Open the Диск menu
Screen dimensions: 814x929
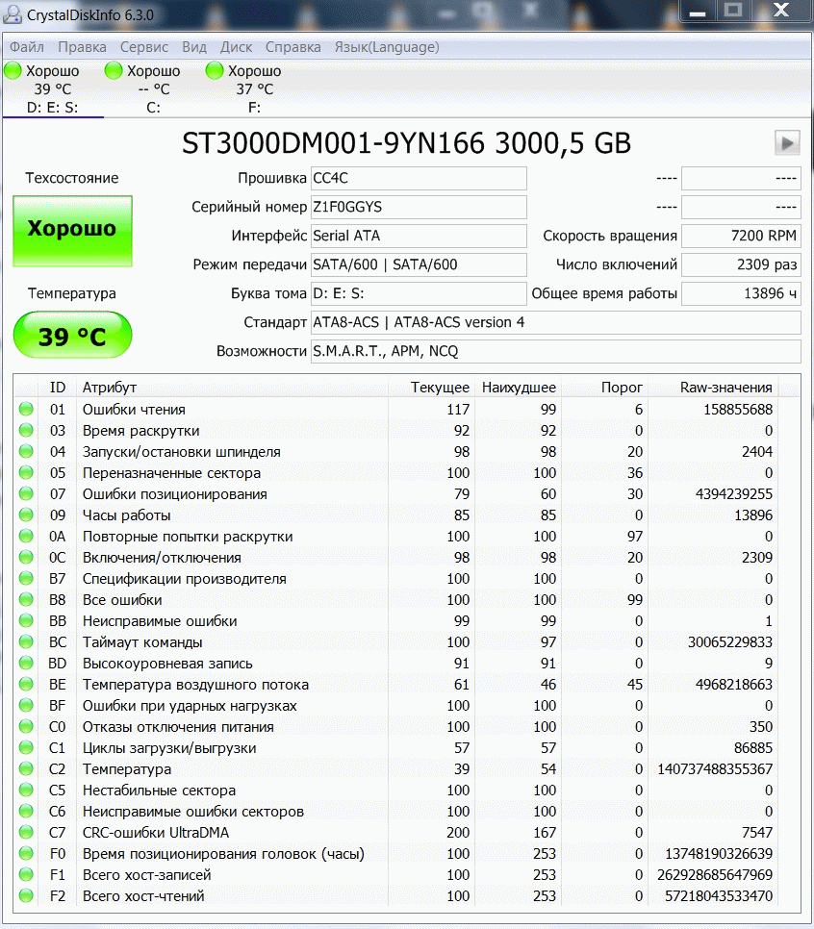click(236, 47)
